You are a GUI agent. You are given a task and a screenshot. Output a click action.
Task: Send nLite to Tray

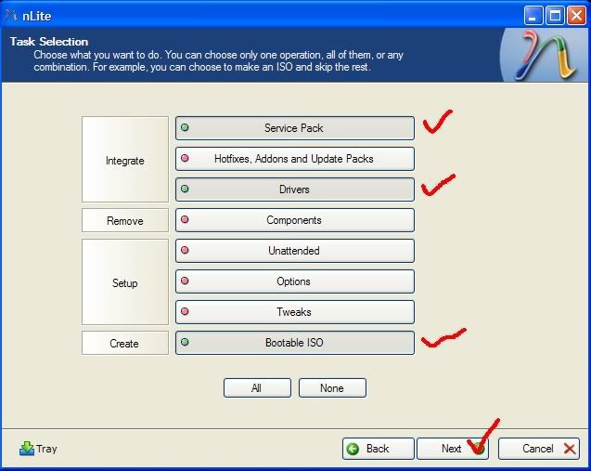pyautogui.click(x=38, y=449)
